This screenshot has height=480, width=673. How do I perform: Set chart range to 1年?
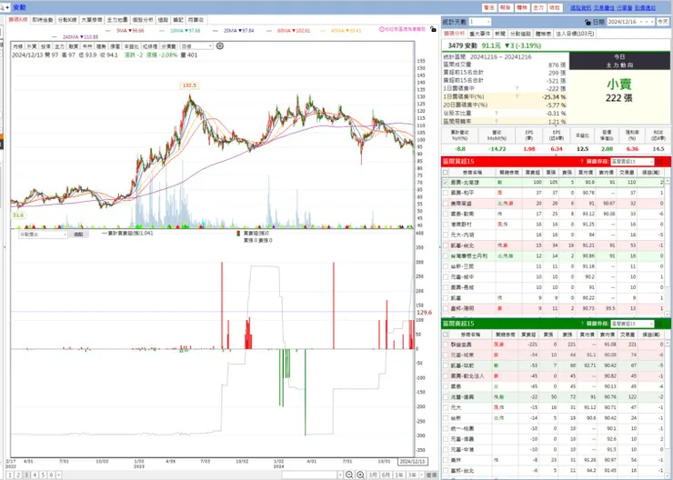(399, 475)
